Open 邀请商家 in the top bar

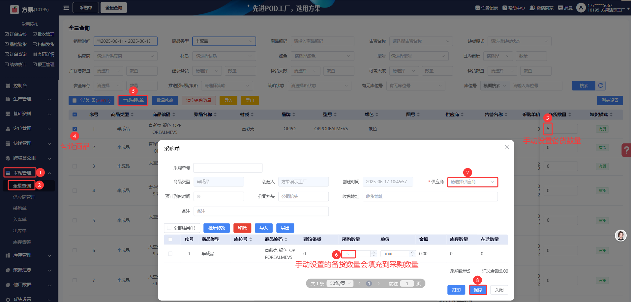pos(542,8)
